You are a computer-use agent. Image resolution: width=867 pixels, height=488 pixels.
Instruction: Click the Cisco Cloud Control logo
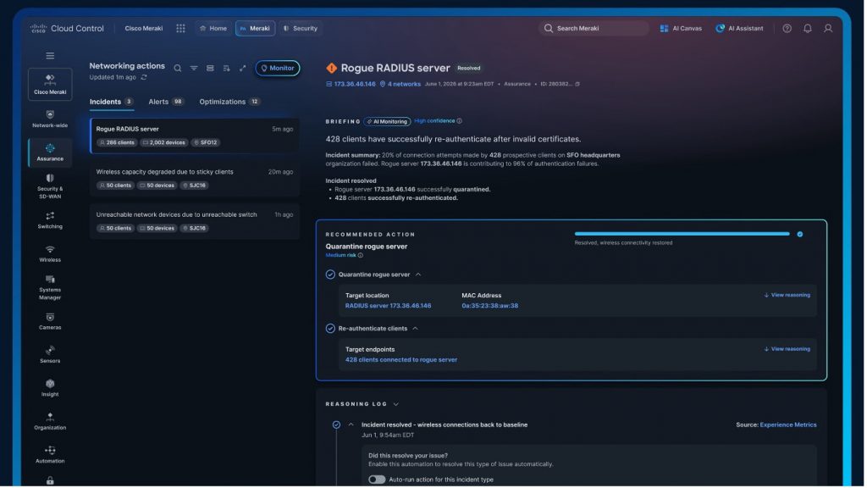[x=67, y=28]
